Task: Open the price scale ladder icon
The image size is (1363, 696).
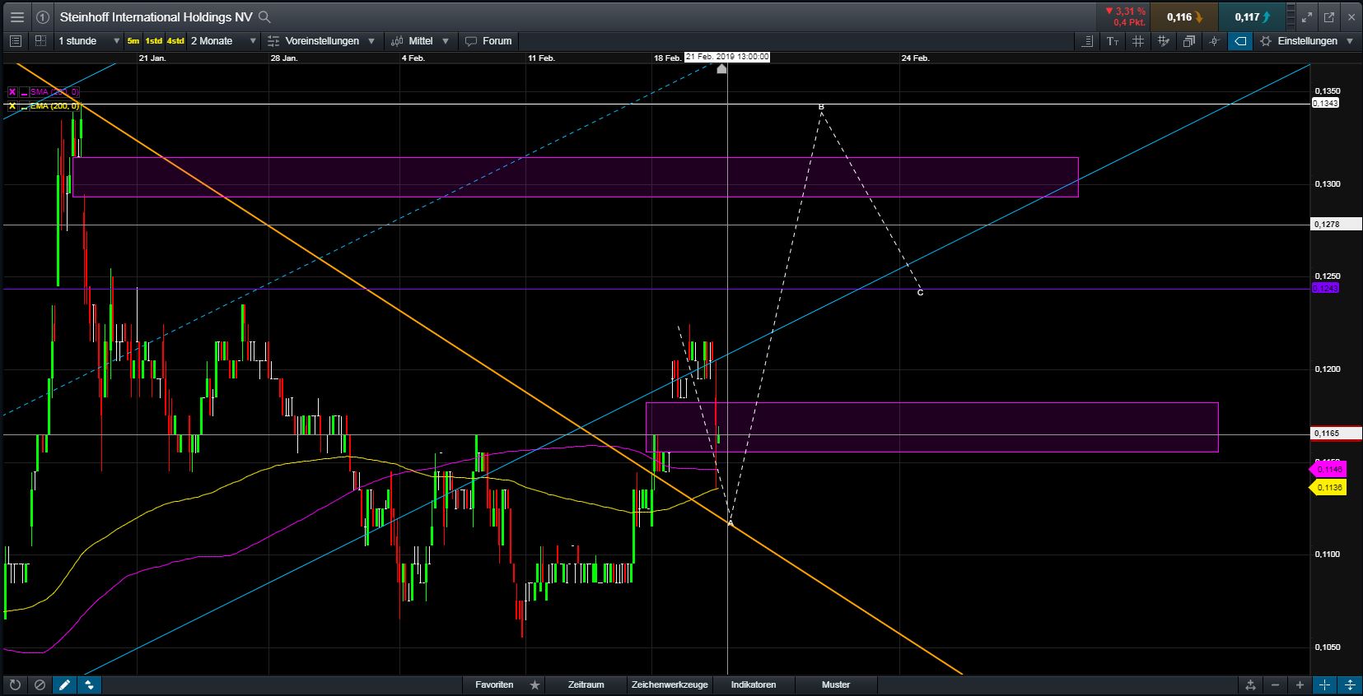Action: pos(1087,41)
